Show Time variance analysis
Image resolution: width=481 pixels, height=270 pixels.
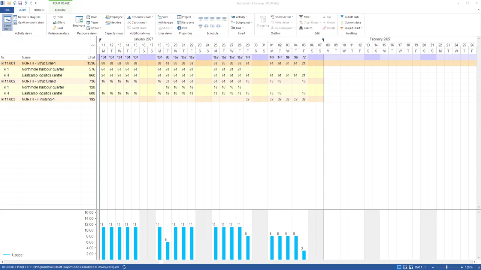point(58,17)
